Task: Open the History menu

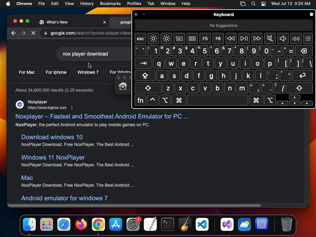Action: [x=87, y=4]
